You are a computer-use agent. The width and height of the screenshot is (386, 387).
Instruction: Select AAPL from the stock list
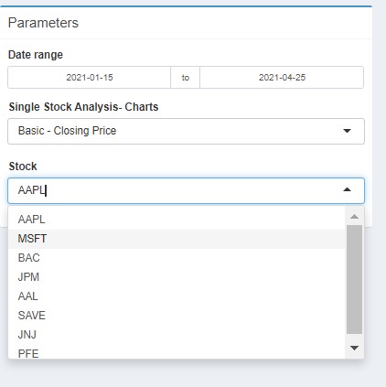point(177,220)
